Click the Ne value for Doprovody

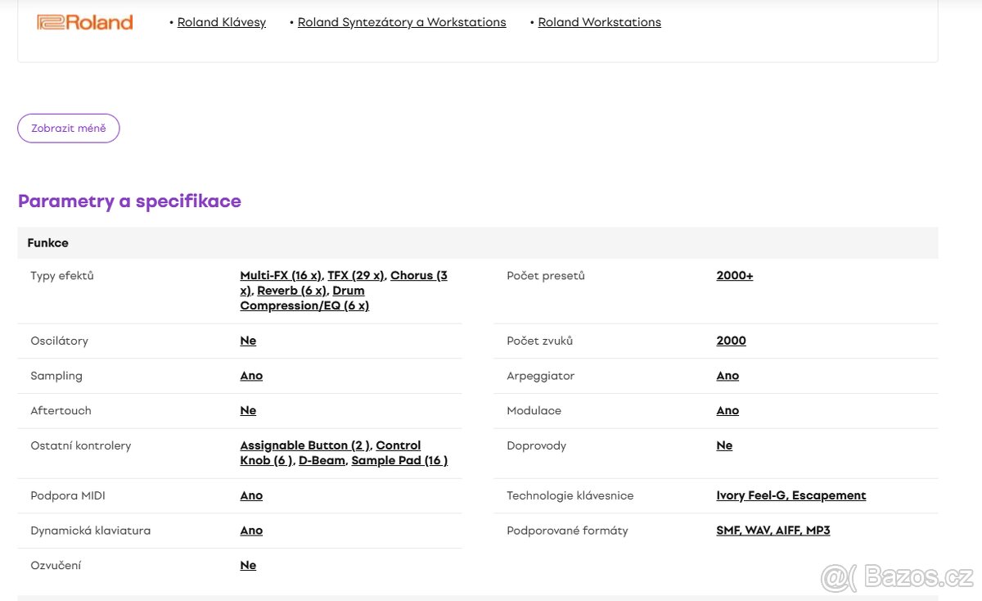point(724,445)
